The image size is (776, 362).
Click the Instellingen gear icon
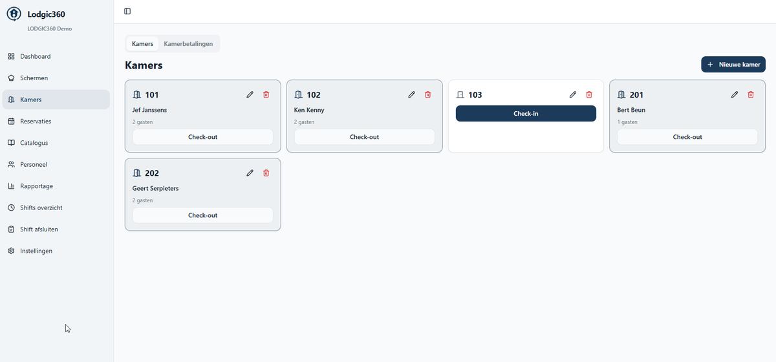(x=11, y=251)
